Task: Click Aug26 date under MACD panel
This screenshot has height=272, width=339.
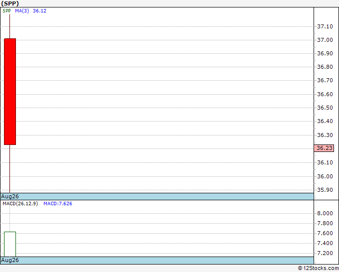Action: coord(10,260)
